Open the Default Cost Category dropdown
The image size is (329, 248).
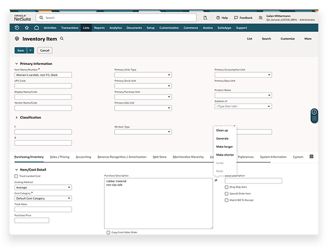[x=43, y=198]
